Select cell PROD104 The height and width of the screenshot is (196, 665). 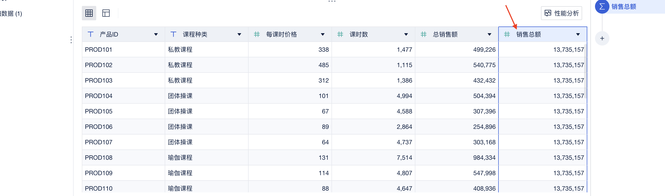coord(123,96)
